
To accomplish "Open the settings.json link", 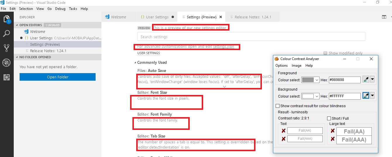I will coord(224,47).
